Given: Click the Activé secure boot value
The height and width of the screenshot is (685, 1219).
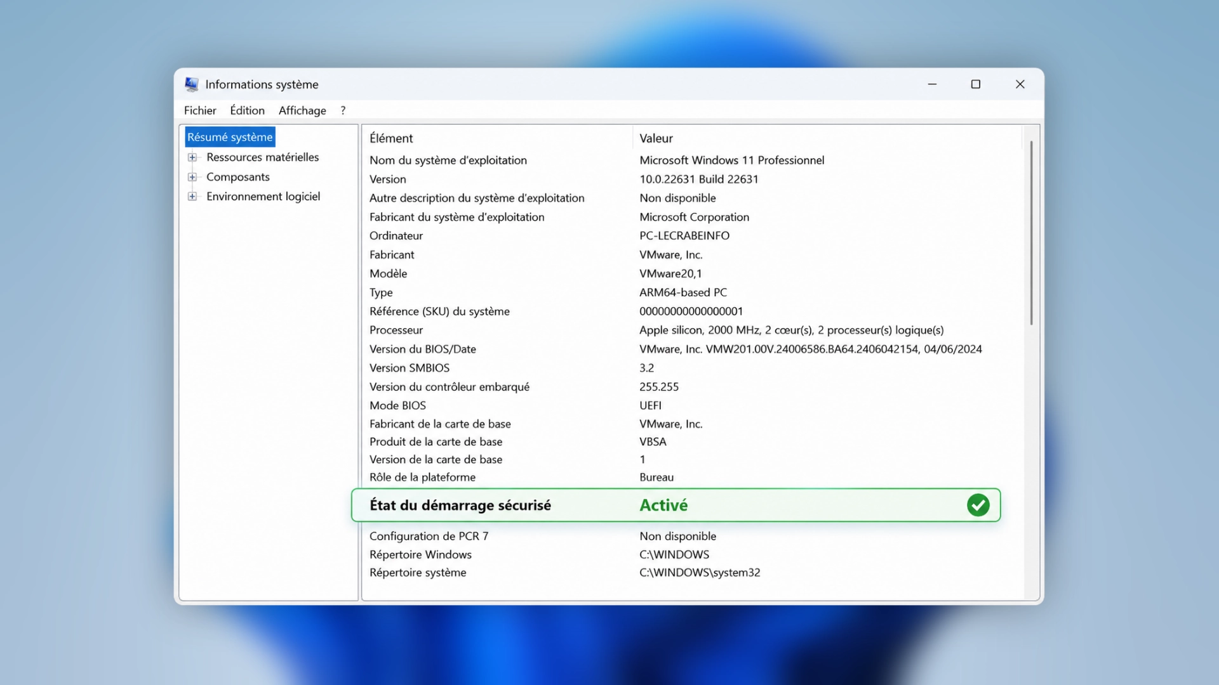Looking at the screenshot, I should tap(663, 506).
